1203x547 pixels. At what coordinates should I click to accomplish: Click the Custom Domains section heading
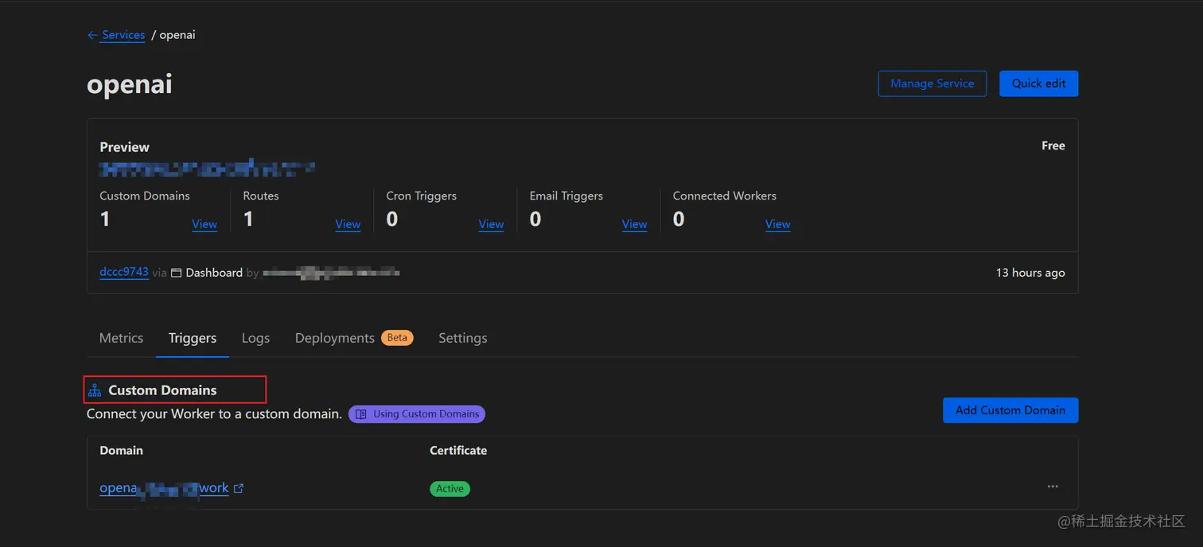(162, 390)
